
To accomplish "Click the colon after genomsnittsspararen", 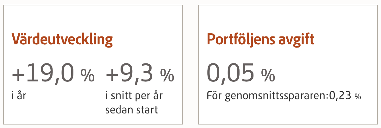I will tap(328, 97).
